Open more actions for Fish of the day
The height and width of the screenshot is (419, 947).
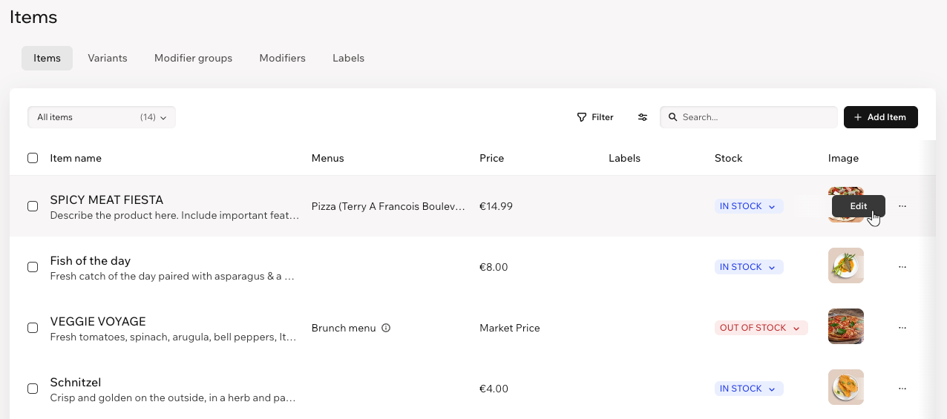902,267
